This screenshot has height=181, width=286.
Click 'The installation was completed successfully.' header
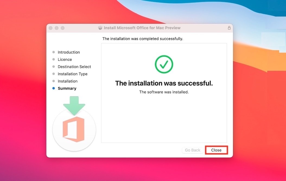click(143, 39)
